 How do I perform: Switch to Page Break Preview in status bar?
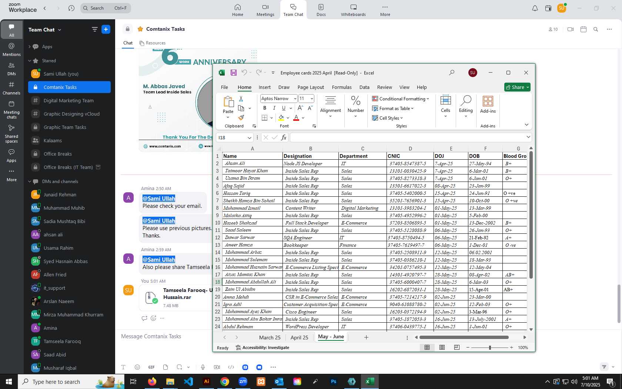457,348
